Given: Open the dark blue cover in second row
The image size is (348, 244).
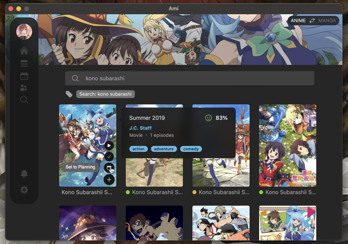Looking at the screenshot, I should 154,223.
